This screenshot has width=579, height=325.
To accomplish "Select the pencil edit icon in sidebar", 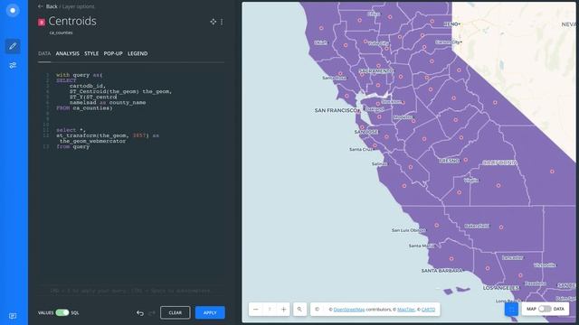I will [13, 46].
